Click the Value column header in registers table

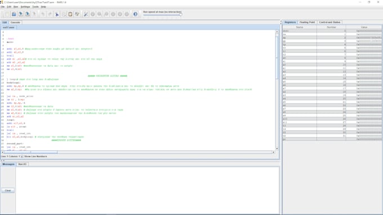pos(364,27)
